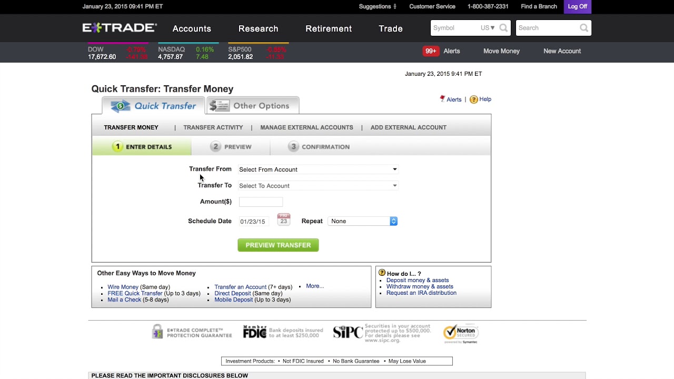Screen dimensions: 674x379
Task: Click the Amount($) input field
Action: coord(261,202)
